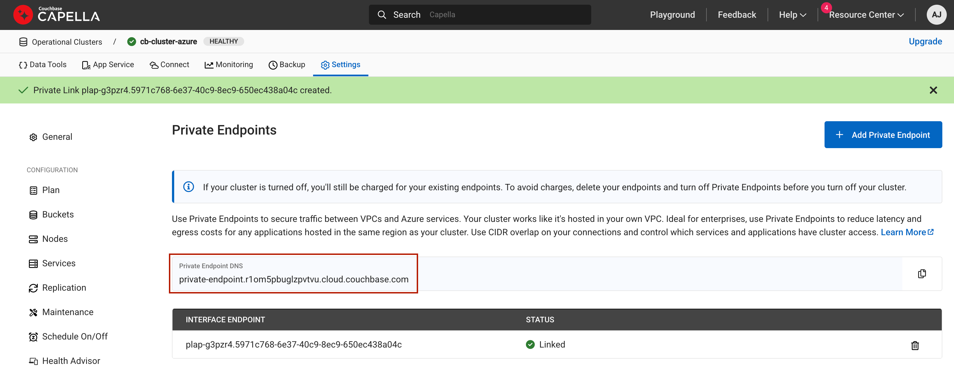Screen dimensions: 954x375
Task: Dismiss the Private Link created notification
Action: [933, 90]
